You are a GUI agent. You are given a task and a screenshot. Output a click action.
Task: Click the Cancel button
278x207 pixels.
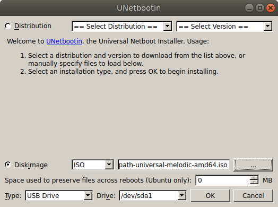[253, 196]
